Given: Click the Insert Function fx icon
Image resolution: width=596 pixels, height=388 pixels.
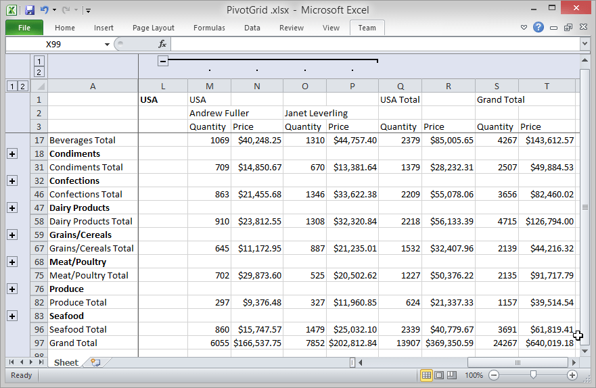Looking at the screenshot, I should [x=162, y=44].
